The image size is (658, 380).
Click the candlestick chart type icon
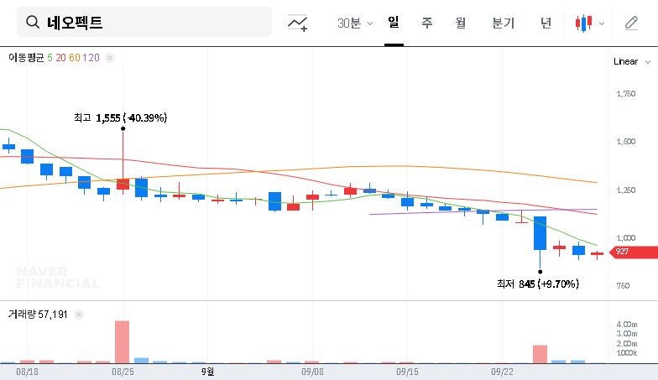[x=584, y=23]
